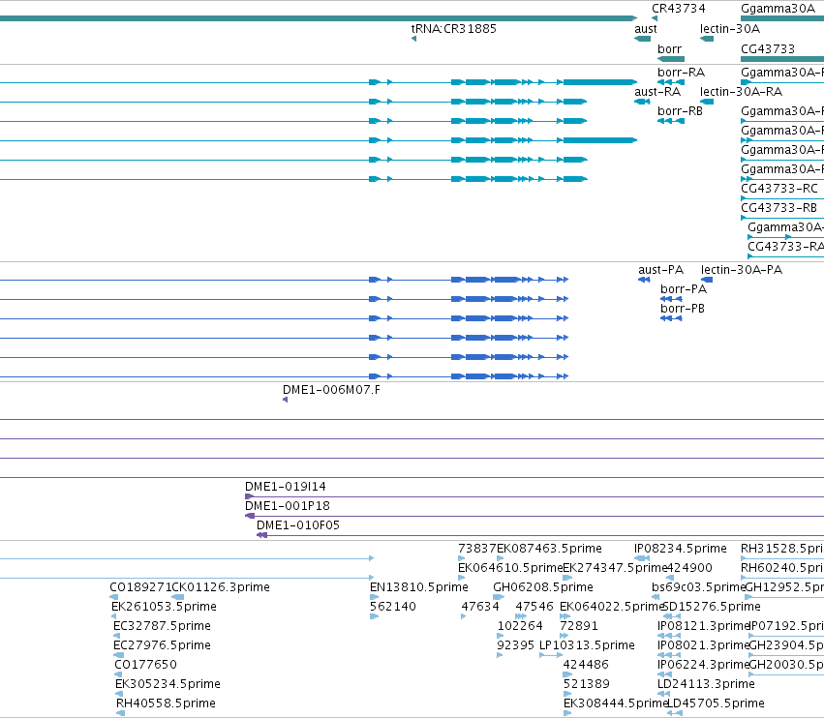The width and height of the screenshot is (824, 718).
Task: Click the borr-RB transcript label
Action: point(680,111)
